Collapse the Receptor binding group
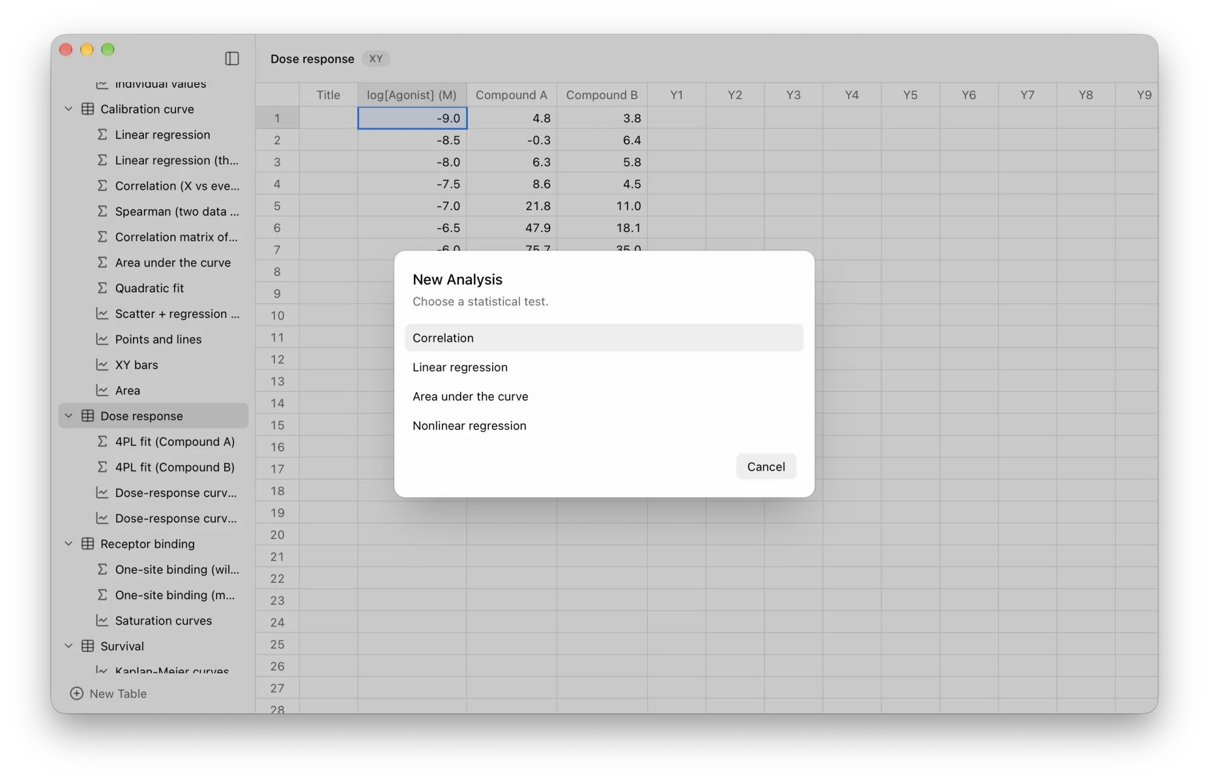1209x781 pixels. [x=68, y=544]
